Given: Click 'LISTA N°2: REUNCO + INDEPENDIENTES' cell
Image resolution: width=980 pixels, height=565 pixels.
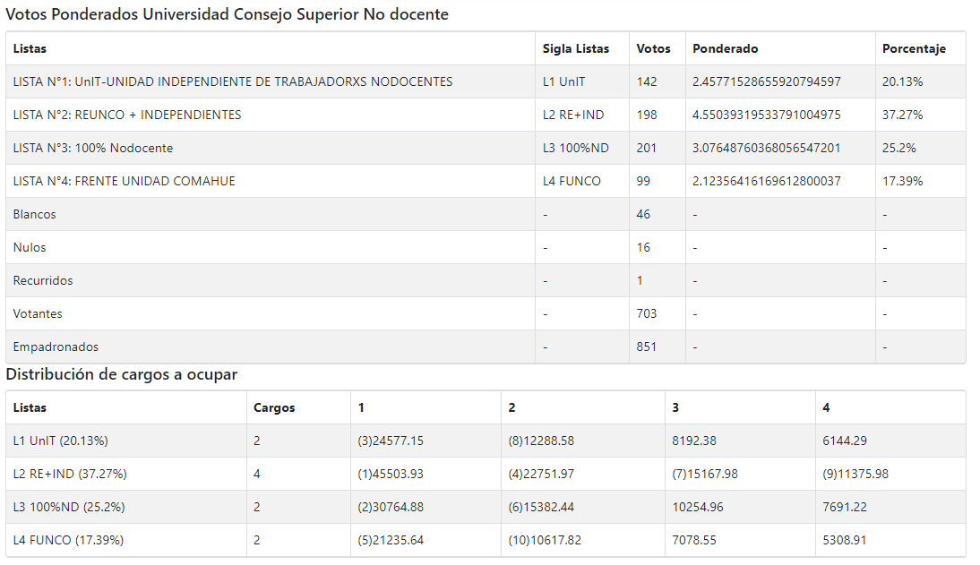Looking at the screenshot, I should coord(127,115).
